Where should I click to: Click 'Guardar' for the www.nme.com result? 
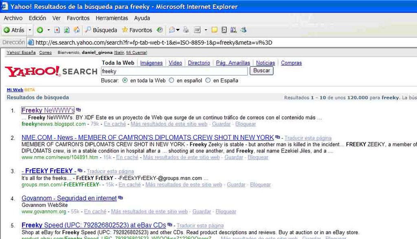[x=234, y=157]
